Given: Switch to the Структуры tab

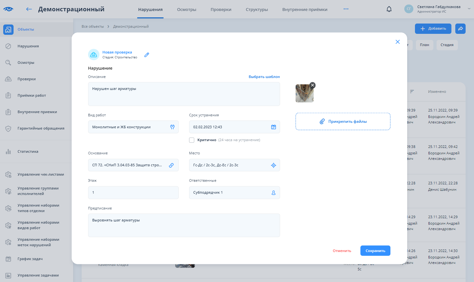Looking at the screenshot, I should pos(257,10).
